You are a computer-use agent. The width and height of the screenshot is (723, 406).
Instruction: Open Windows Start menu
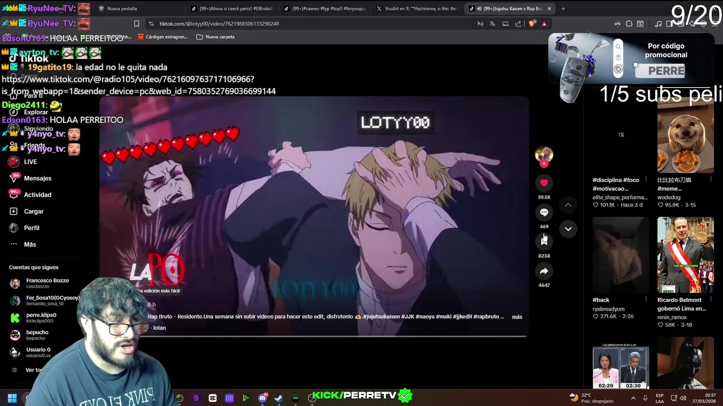[12, 398]
